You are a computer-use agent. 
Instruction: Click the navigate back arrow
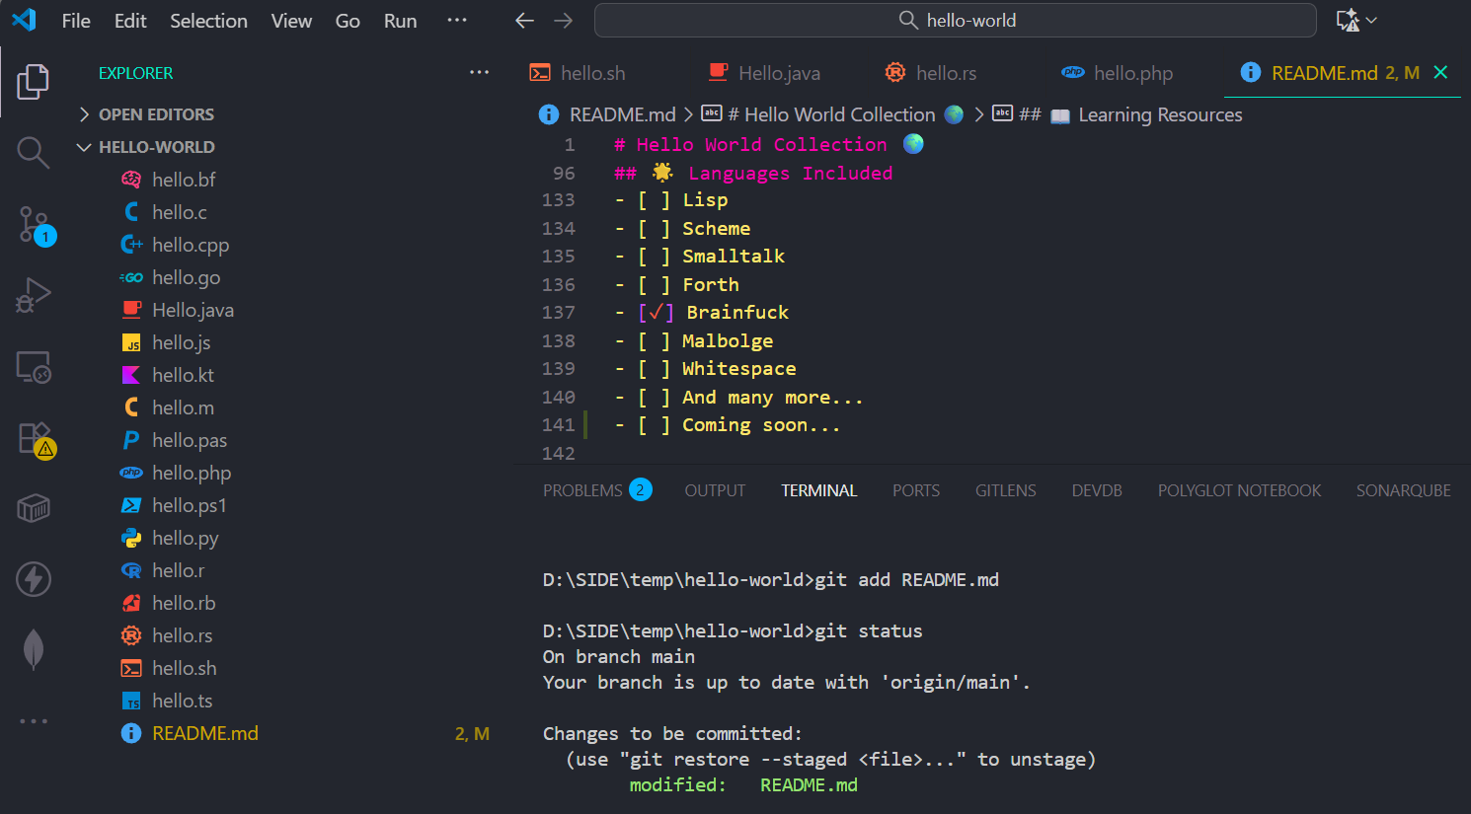coord(525,21)
